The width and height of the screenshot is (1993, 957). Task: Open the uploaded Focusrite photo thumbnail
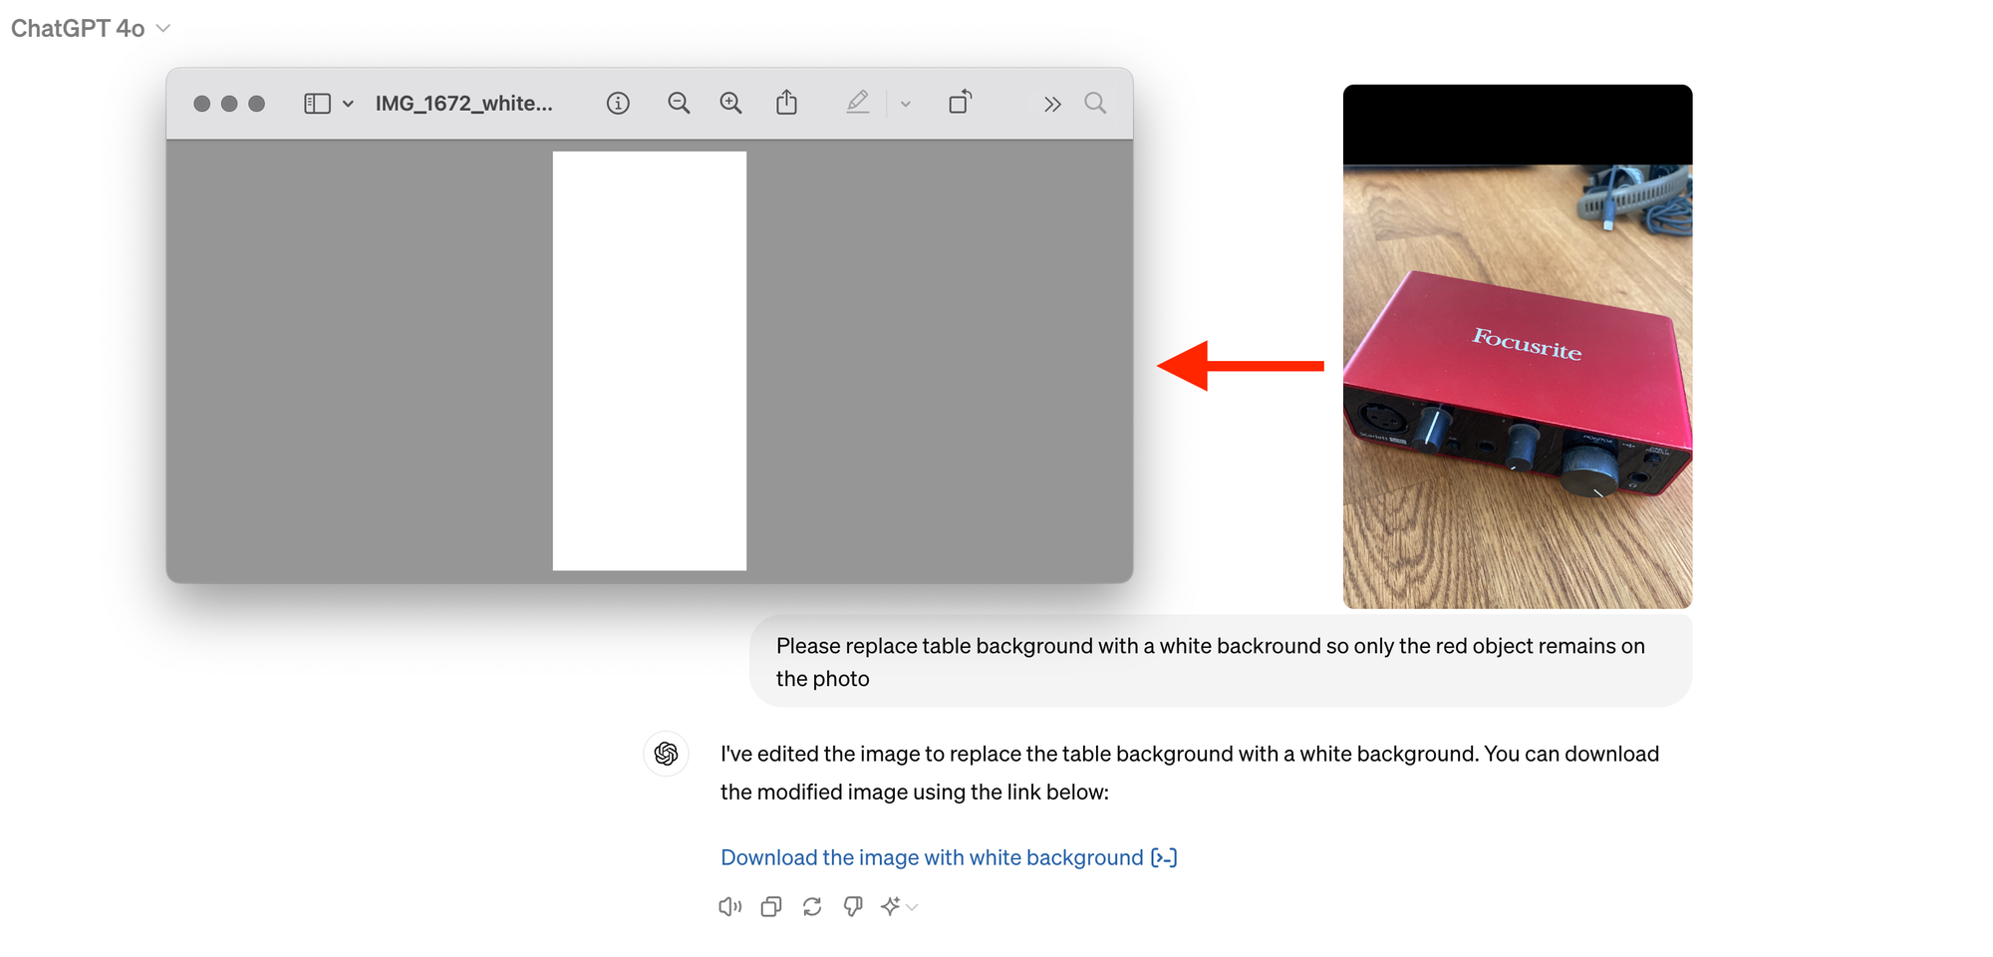coord(1517,347)
